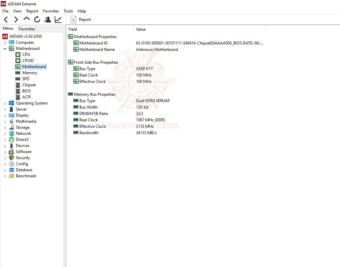Open the Help menu
Image resolution: width=340 pixels, height=267 pixels.
click(82, 11)
